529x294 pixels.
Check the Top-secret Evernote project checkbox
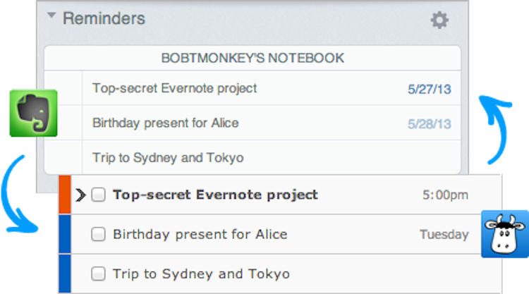[x=99, y=195]
